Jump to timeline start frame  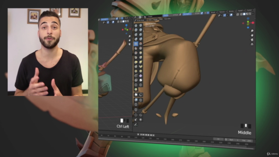coord(141,135)
